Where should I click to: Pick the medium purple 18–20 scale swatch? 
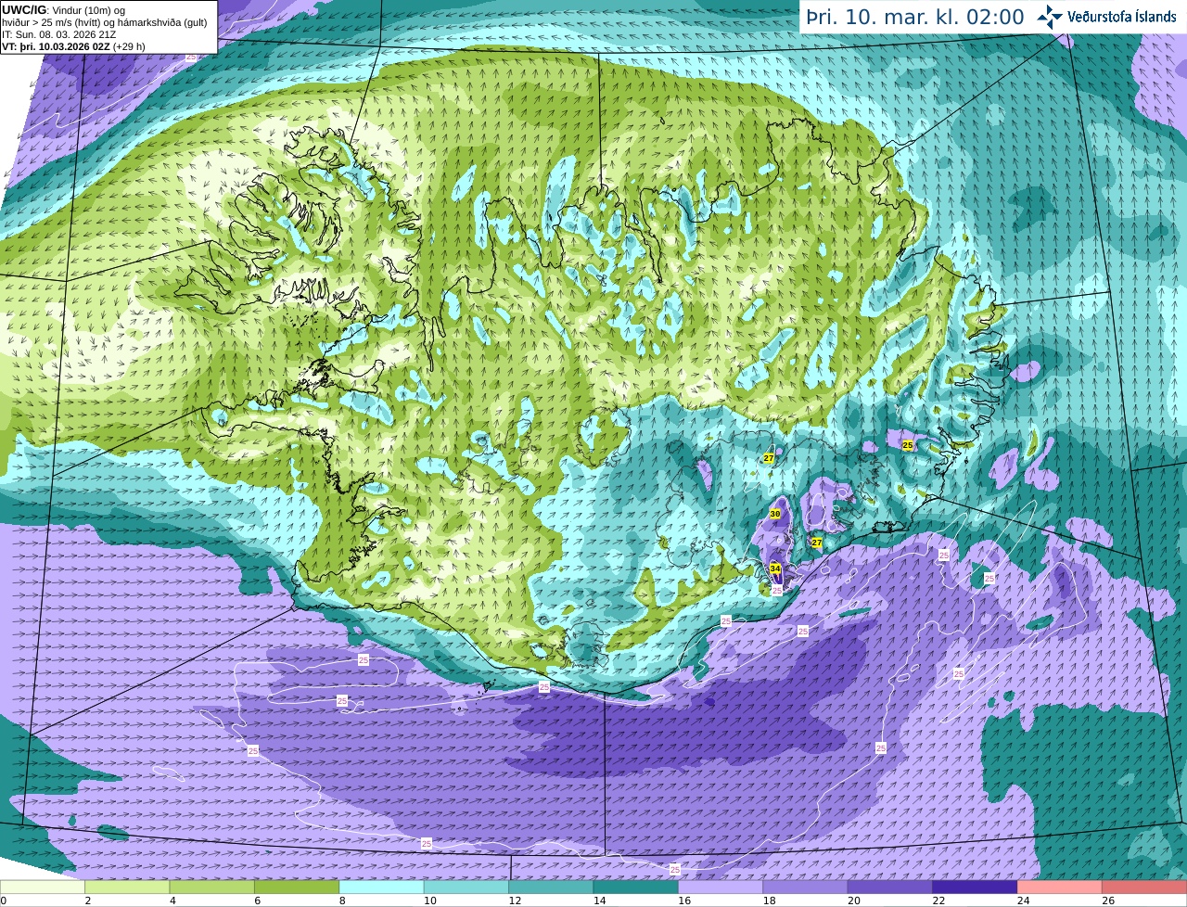tap(805, 887)
